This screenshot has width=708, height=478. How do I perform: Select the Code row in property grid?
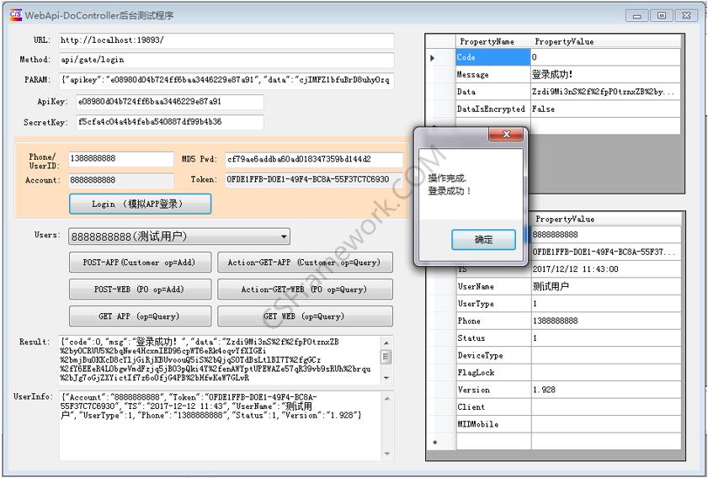click(x=492, y=57)
